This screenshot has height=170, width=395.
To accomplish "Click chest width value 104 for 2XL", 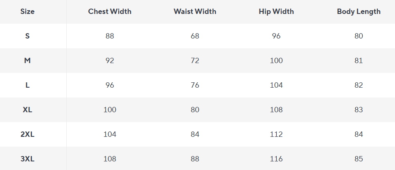I will coord(110,134).
